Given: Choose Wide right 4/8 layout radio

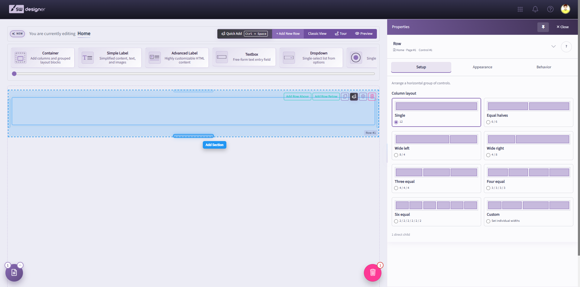Looking at the screenshot, I should click(x=488, y=155).
